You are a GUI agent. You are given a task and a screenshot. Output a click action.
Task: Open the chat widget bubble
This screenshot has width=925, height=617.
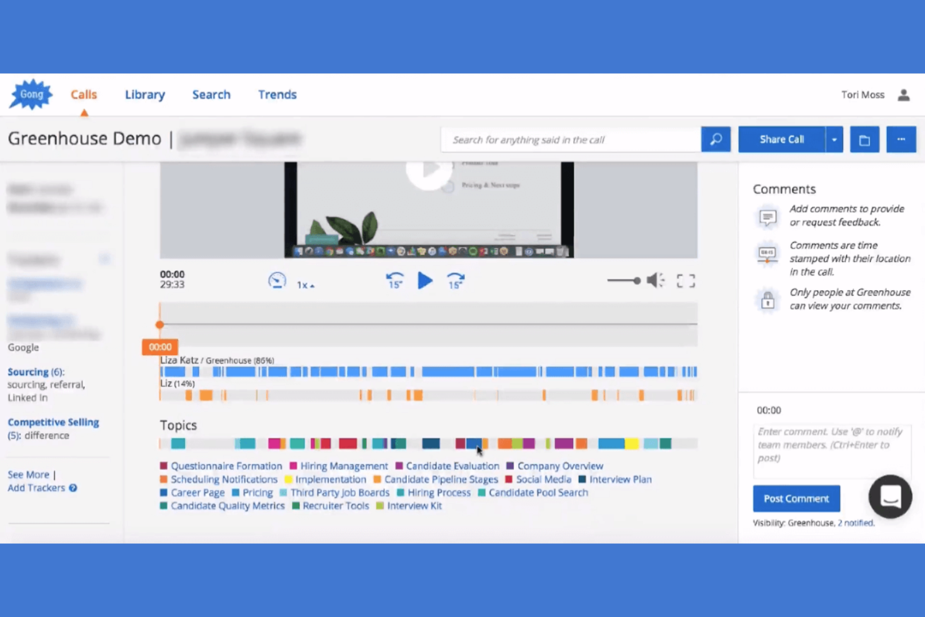pyautogui.click(x=890, y=497)
